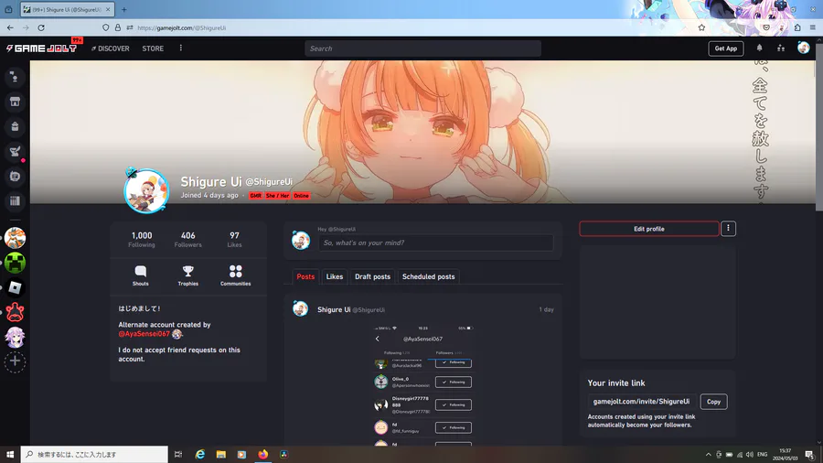
Task: Open a new browser tab
Action: pyautogui.click(x=123, y=9)
